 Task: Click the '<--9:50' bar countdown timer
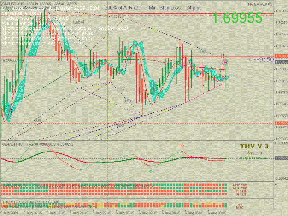[x=261, y=59]
